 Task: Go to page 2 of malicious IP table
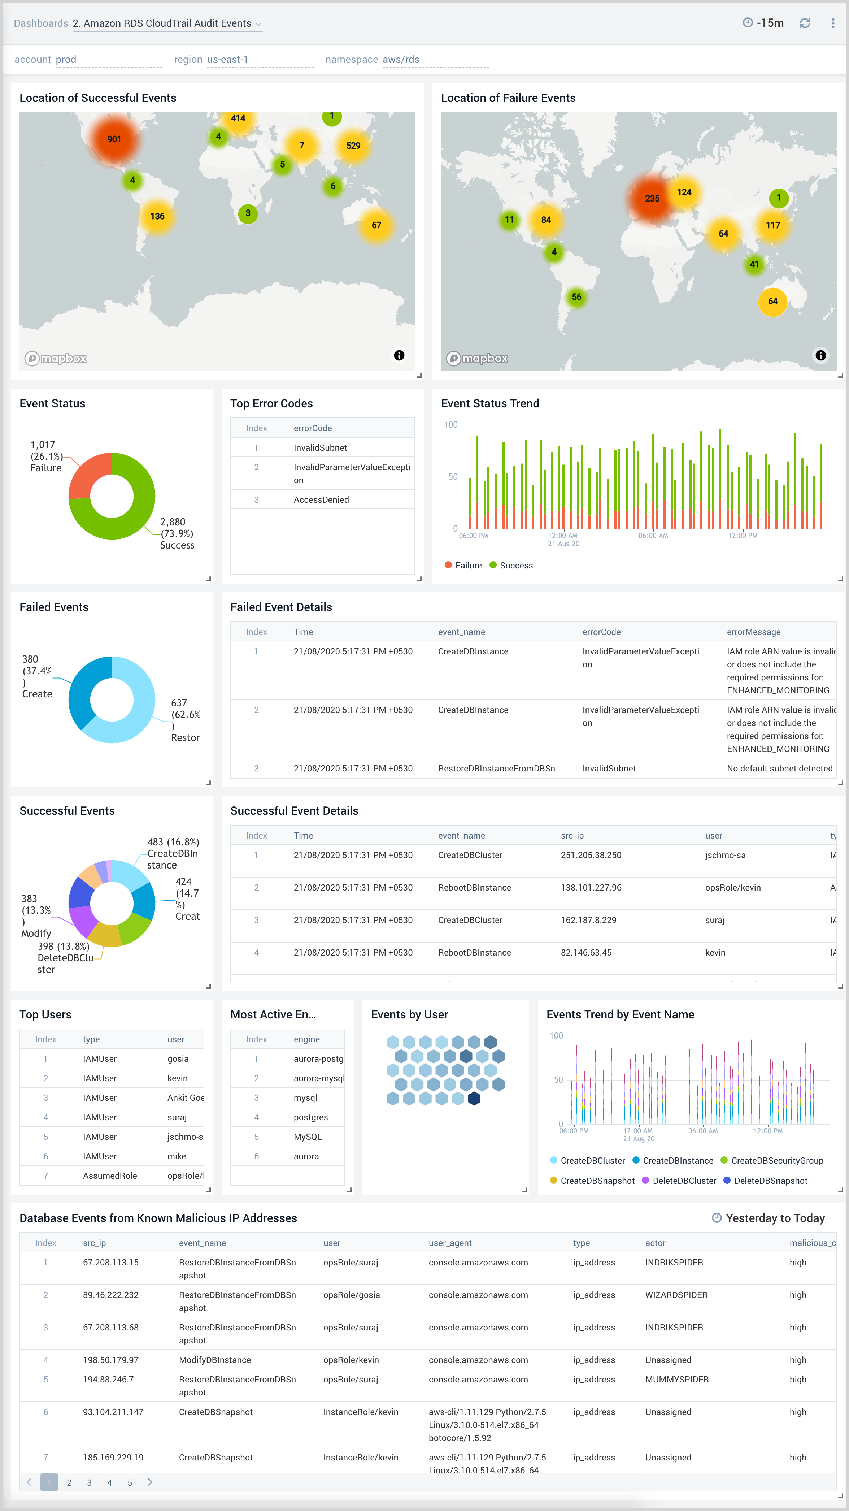click(69, 1482)
